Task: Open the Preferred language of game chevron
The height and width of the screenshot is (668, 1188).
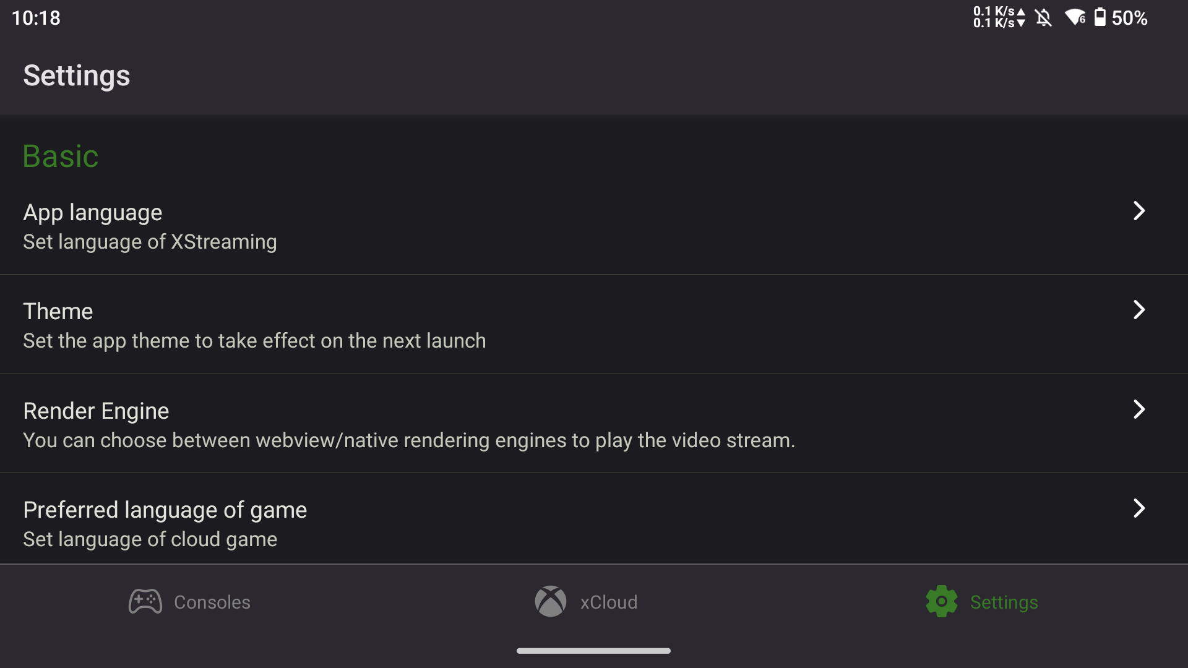Action: 1139,508
